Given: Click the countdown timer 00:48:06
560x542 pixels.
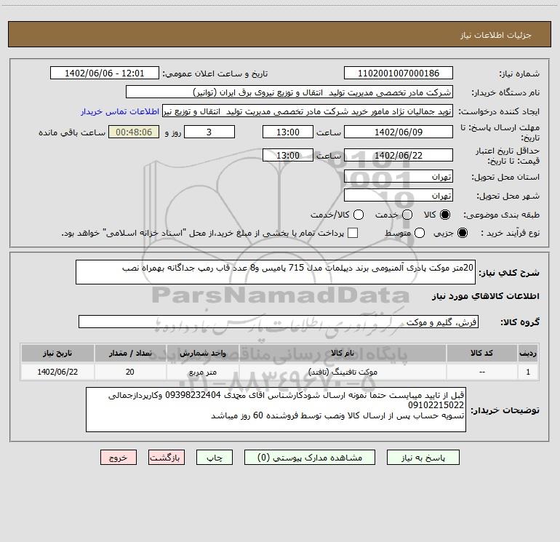Looking at the screenshot, I should 134,132.
